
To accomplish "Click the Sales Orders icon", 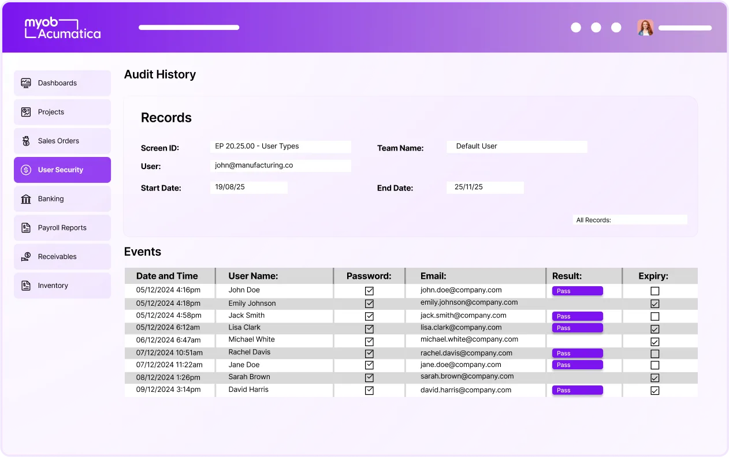I will (25, 140).
